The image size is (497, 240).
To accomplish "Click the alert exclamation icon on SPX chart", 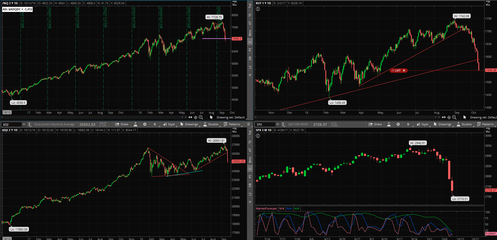I will click(258, 136).
